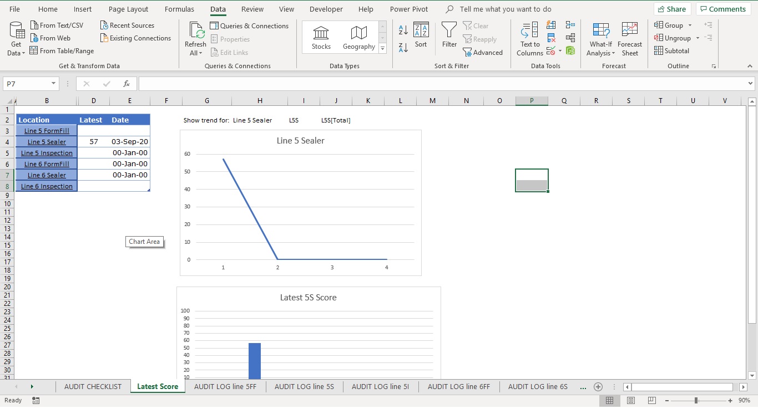Select the Flash Fill icon
The height and width of the screenshot is (409, 758).
click(551, 25)
